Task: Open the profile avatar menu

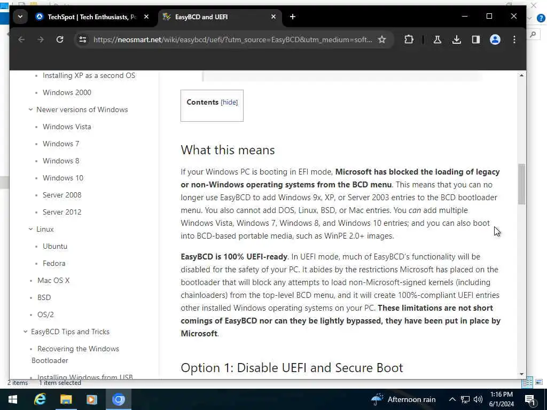Action: (495, 40)
